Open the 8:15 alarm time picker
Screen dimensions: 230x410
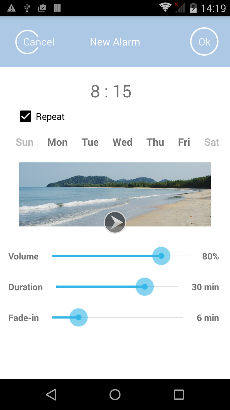pyautogui.click(x=111, y=91)
